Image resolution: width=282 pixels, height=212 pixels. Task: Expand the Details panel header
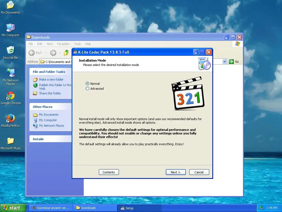pyautogui.click(x=51, y=139)
